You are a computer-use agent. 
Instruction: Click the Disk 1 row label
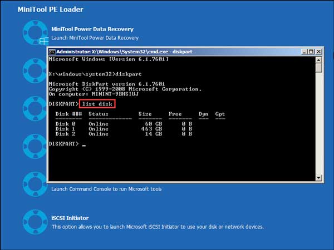[x=65, y=129]
